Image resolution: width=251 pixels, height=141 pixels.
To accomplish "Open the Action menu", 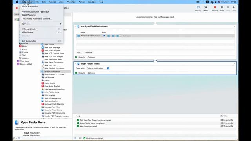I will point(82,2).
